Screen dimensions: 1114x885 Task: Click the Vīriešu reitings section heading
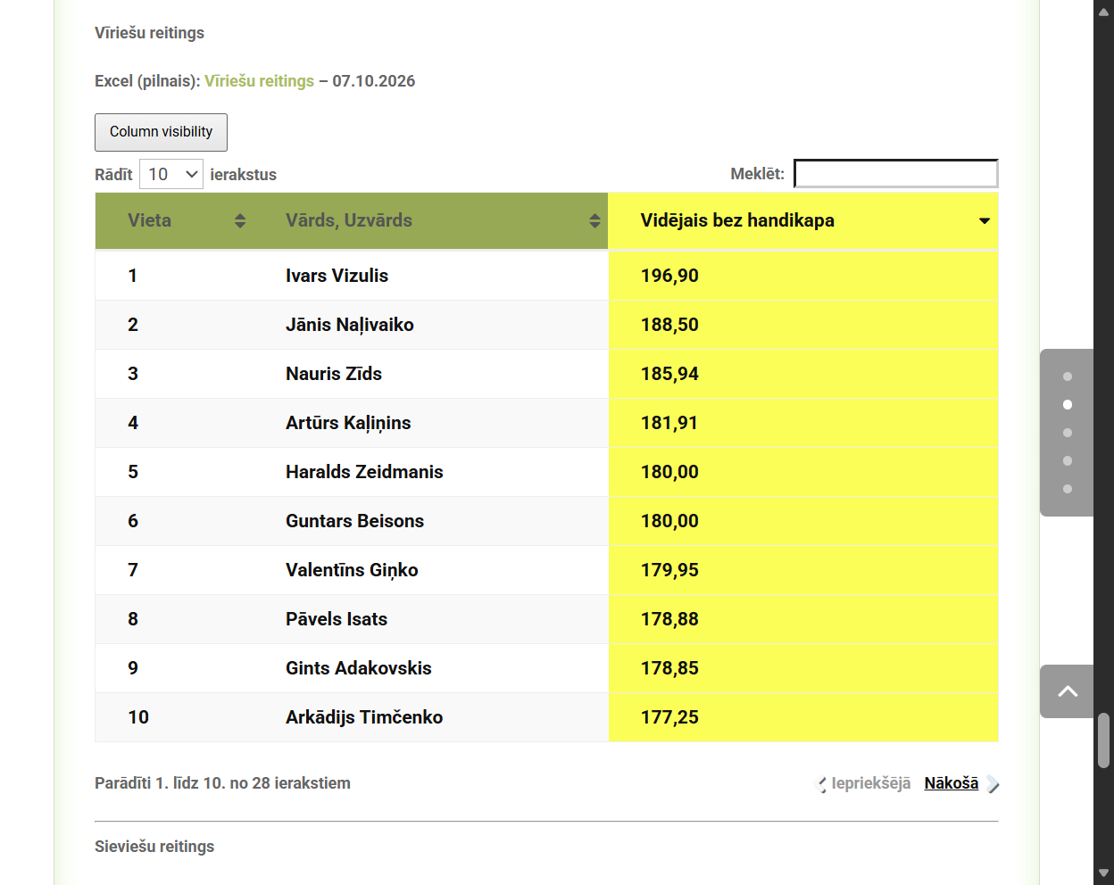[149, 33]
